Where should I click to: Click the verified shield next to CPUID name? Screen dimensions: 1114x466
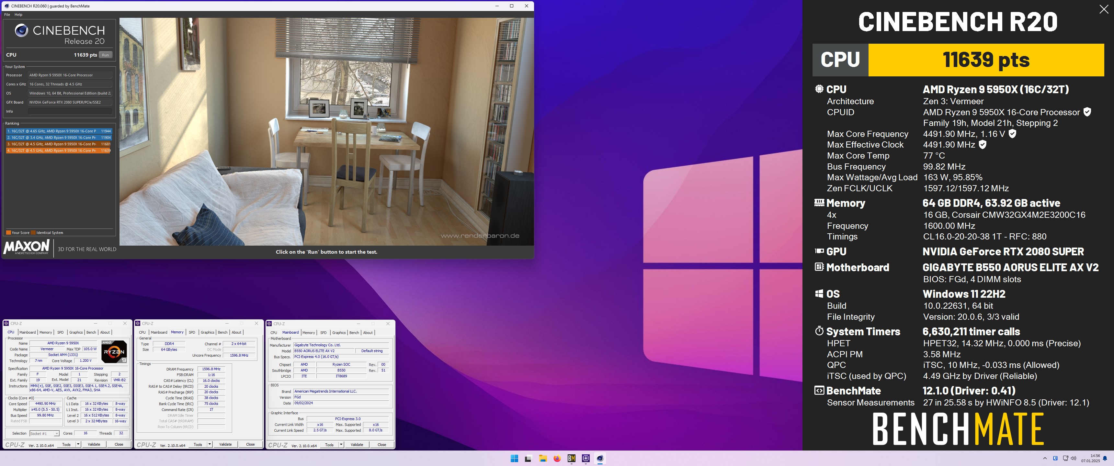pyautogui.click(x=1087, y=112)
